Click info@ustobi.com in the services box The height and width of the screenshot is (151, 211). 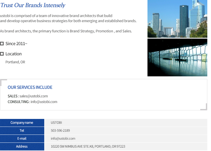44,102
